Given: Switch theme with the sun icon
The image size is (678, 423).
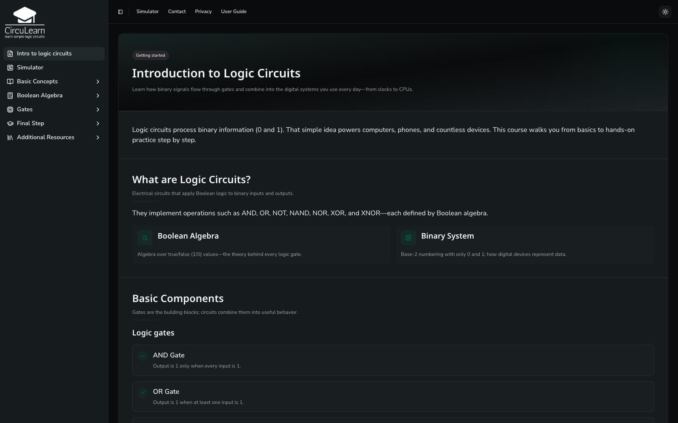Looking at the screenshot, I should pyautogui.click(x=665, y=12).
